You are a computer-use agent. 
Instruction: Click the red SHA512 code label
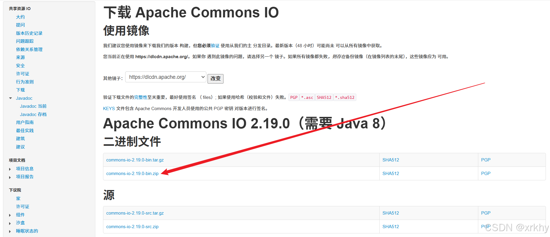pyautogui.click(x=324, y=97)
